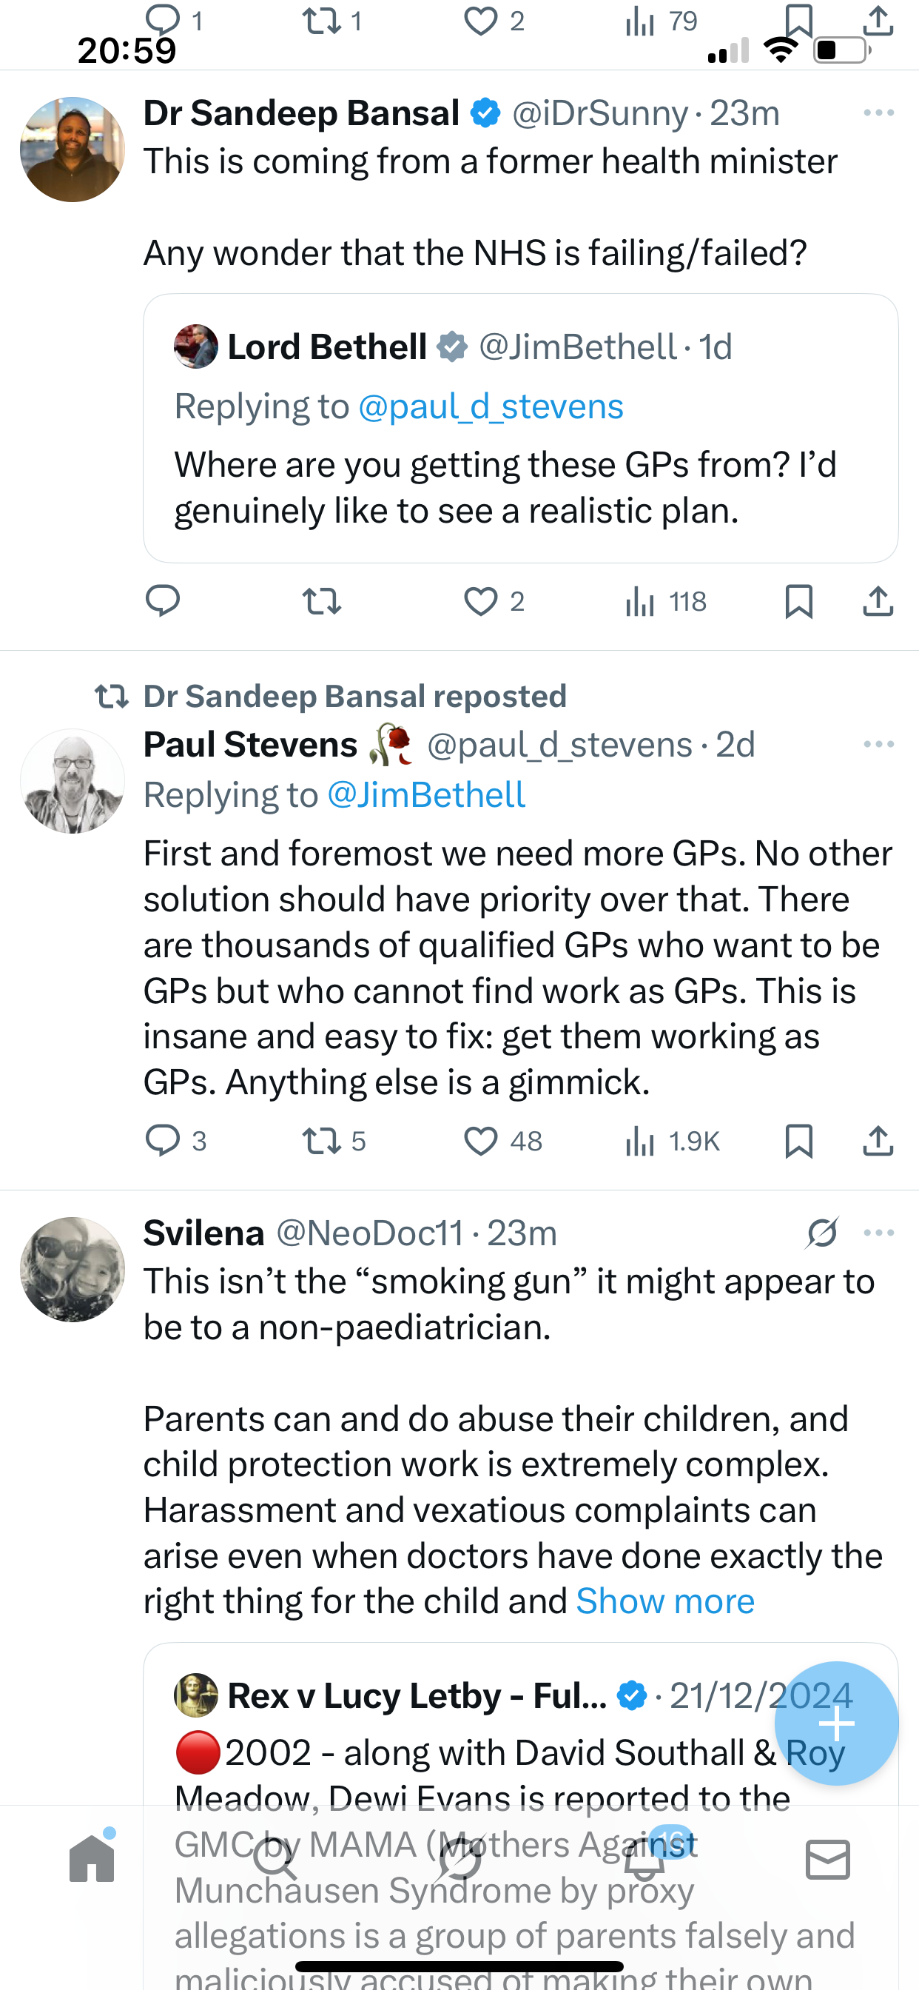Bookmark Paul Stevens' GP tweet
The width and height of the screenshot is (919, 1990).
(x=798, y=1141)
